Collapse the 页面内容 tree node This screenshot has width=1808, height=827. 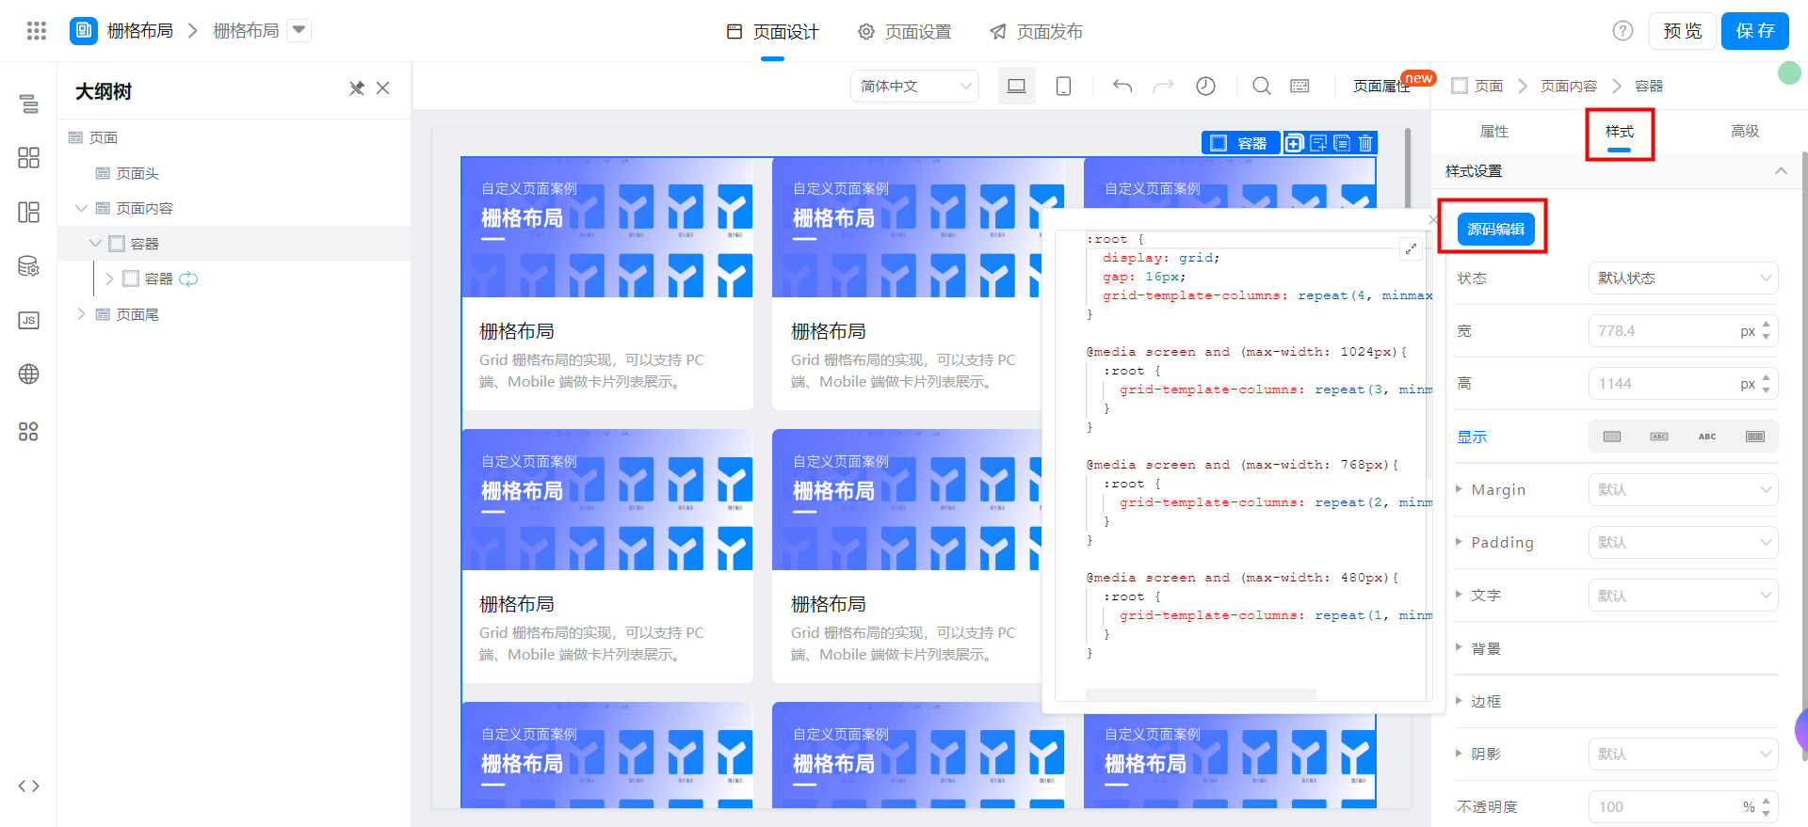81,208
